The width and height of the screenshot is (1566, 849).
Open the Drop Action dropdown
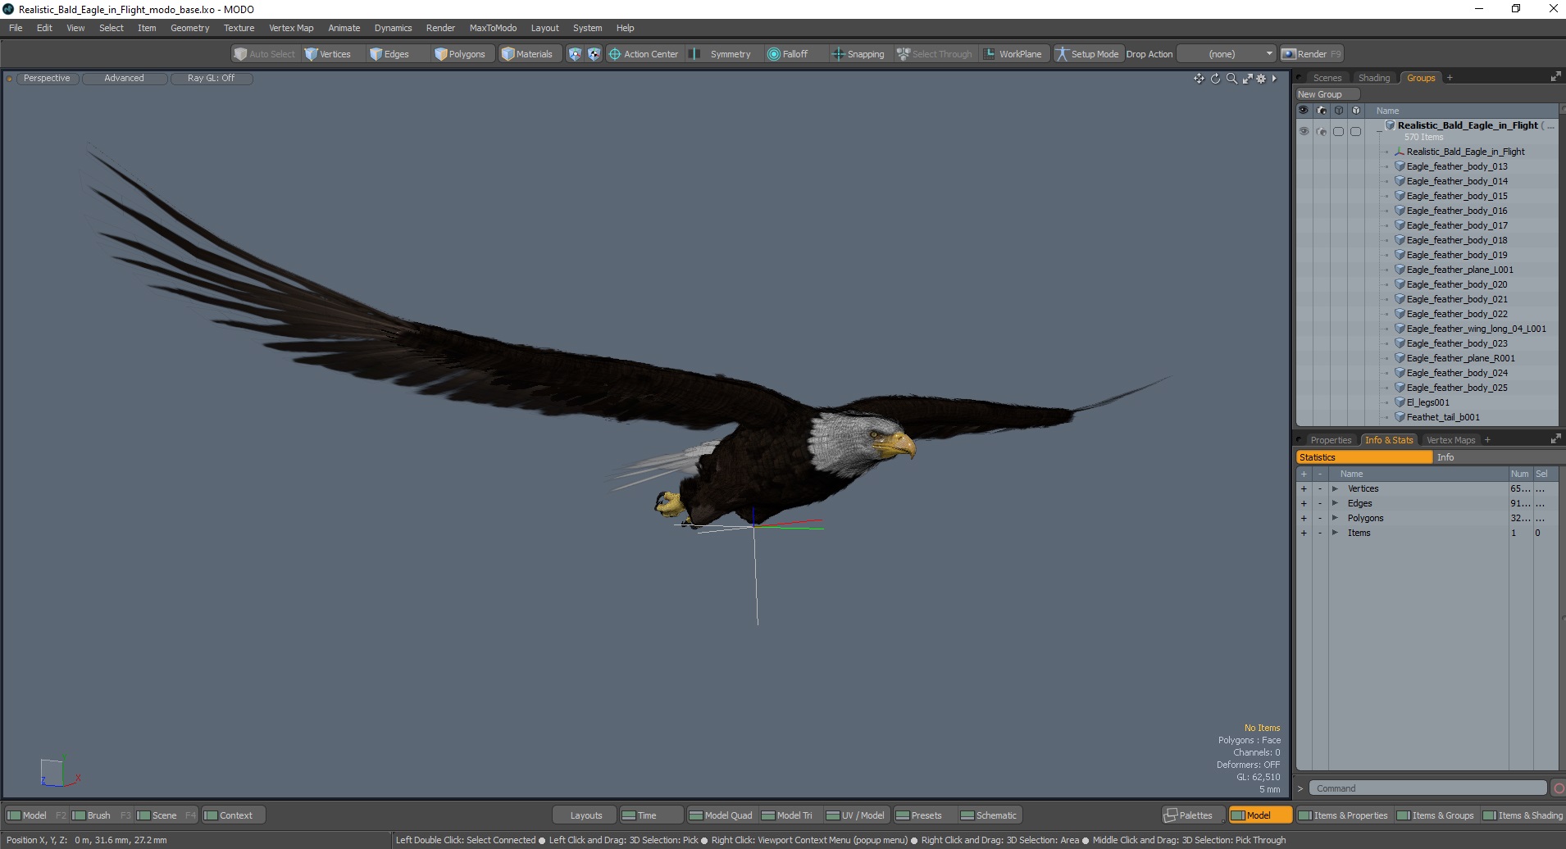point(1227,54)
